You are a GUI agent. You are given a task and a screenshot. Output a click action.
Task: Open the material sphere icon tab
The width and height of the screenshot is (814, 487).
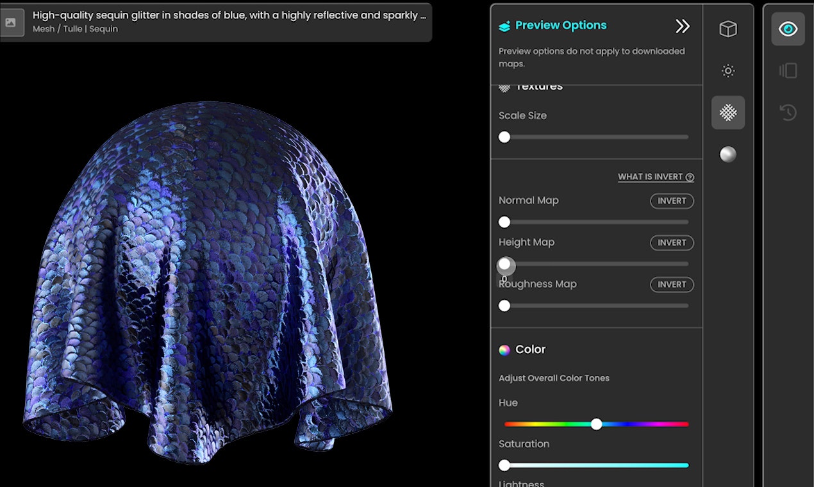coord(728,154)
